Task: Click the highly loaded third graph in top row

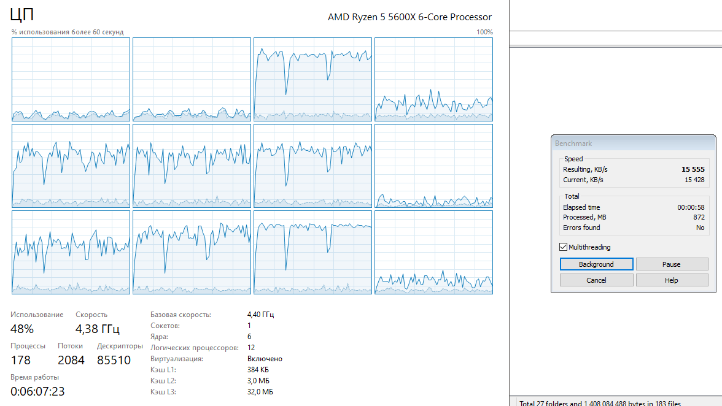Action: click(312, 80)
